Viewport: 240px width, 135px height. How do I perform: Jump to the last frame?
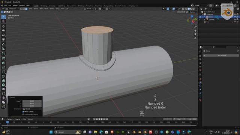click(x=107, y=119)
